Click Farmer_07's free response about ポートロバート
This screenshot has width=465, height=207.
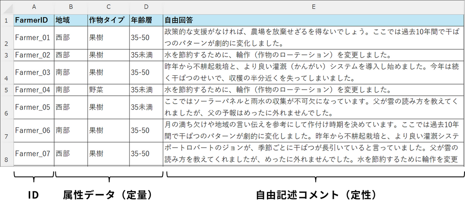[x=313, y=154]
